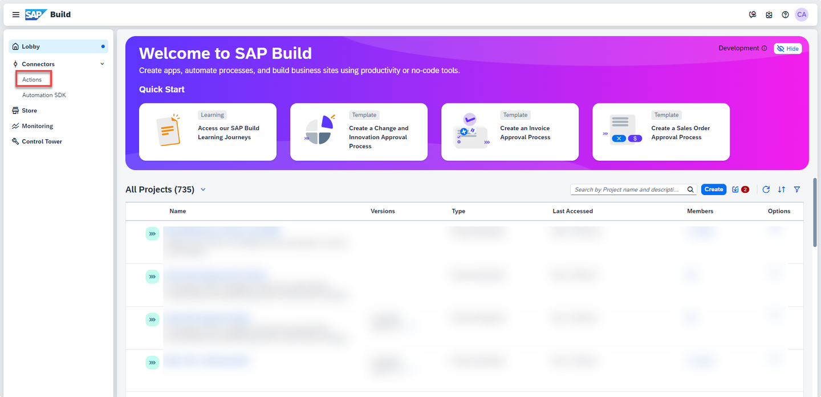The height and width of the screenshot is (397, 821).
Task: Click the Learning Journeys document illustration
Action: 168,130
